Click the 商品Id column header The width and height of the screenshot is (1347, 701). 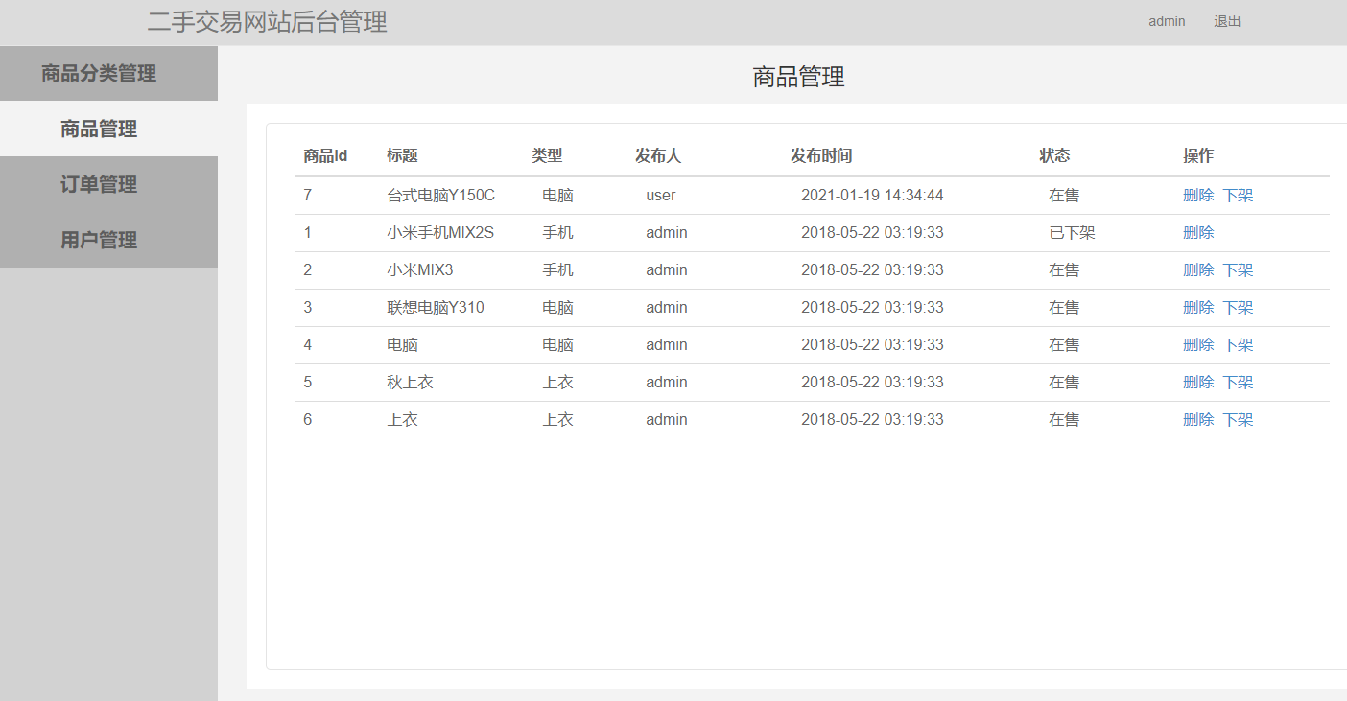pyautogui.click(x=323, y=155)
